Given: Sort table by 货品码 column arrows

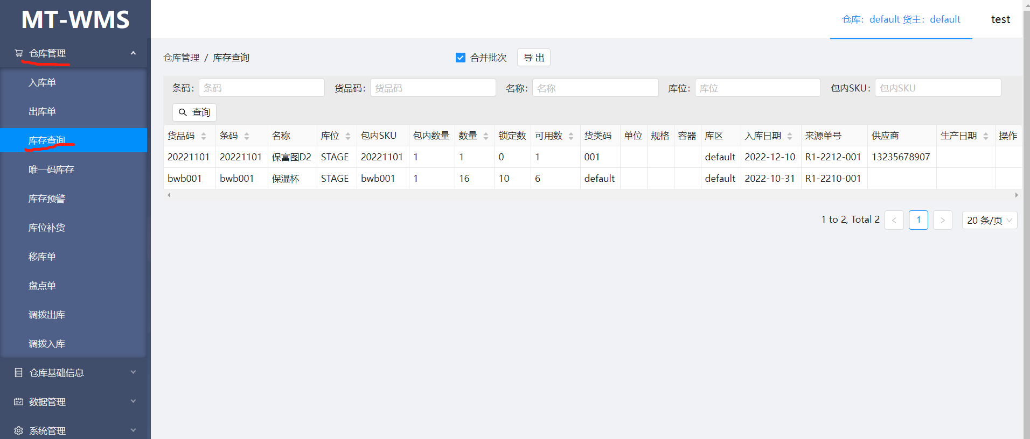Looking at the screenshot, I should 204,136.
